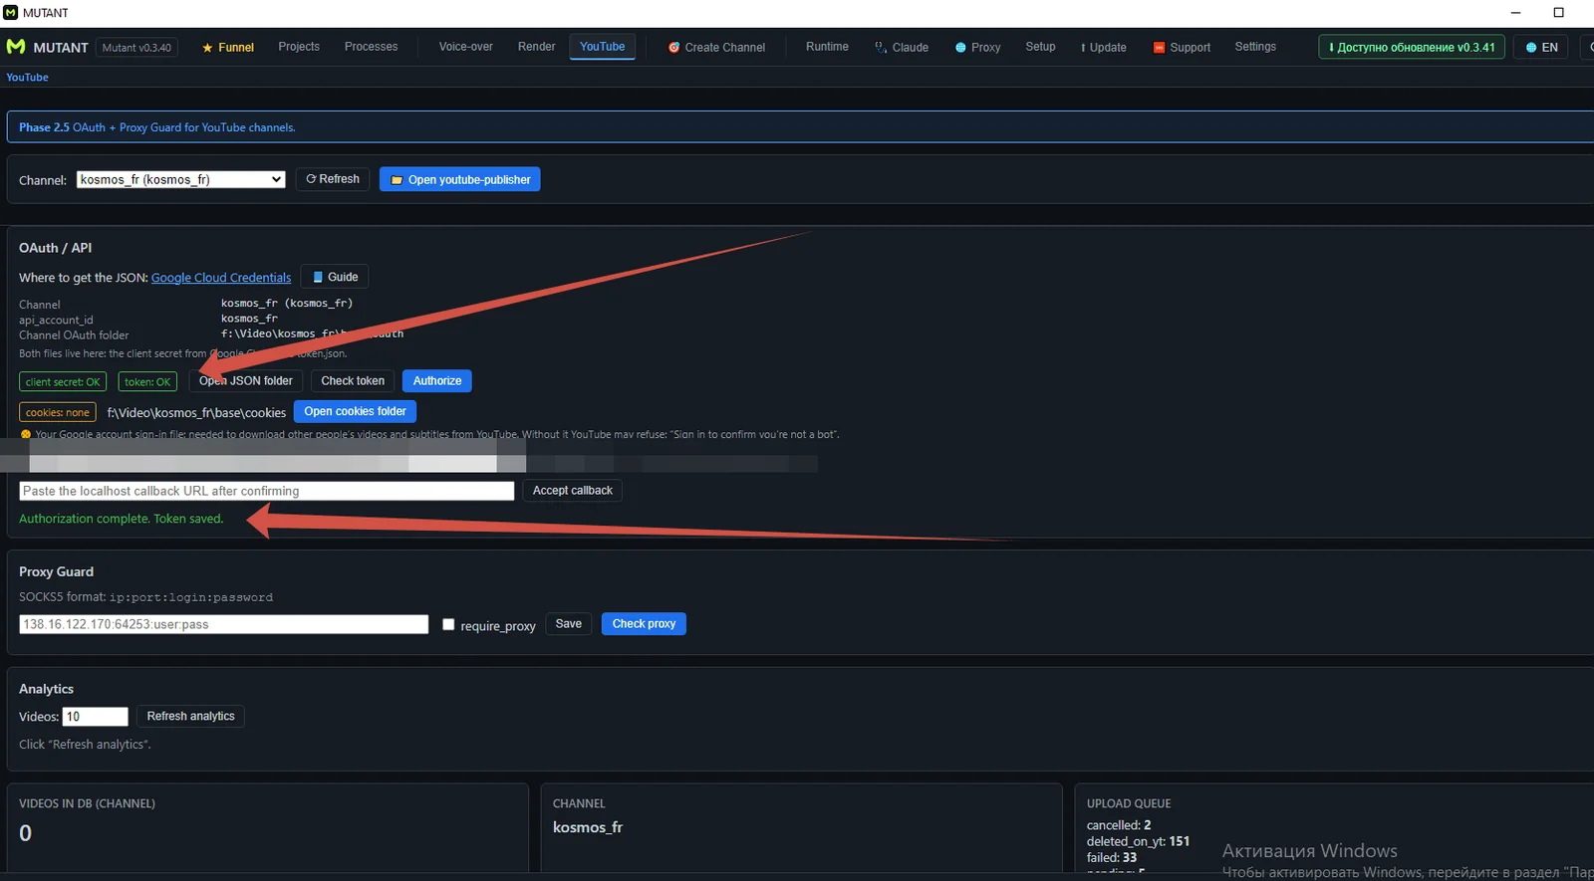This screenshot has height=881, width=1594.
Task: Click the f:\Video\kosmos_fr\base\cookies path text
Action: click(x=196, y=413)
